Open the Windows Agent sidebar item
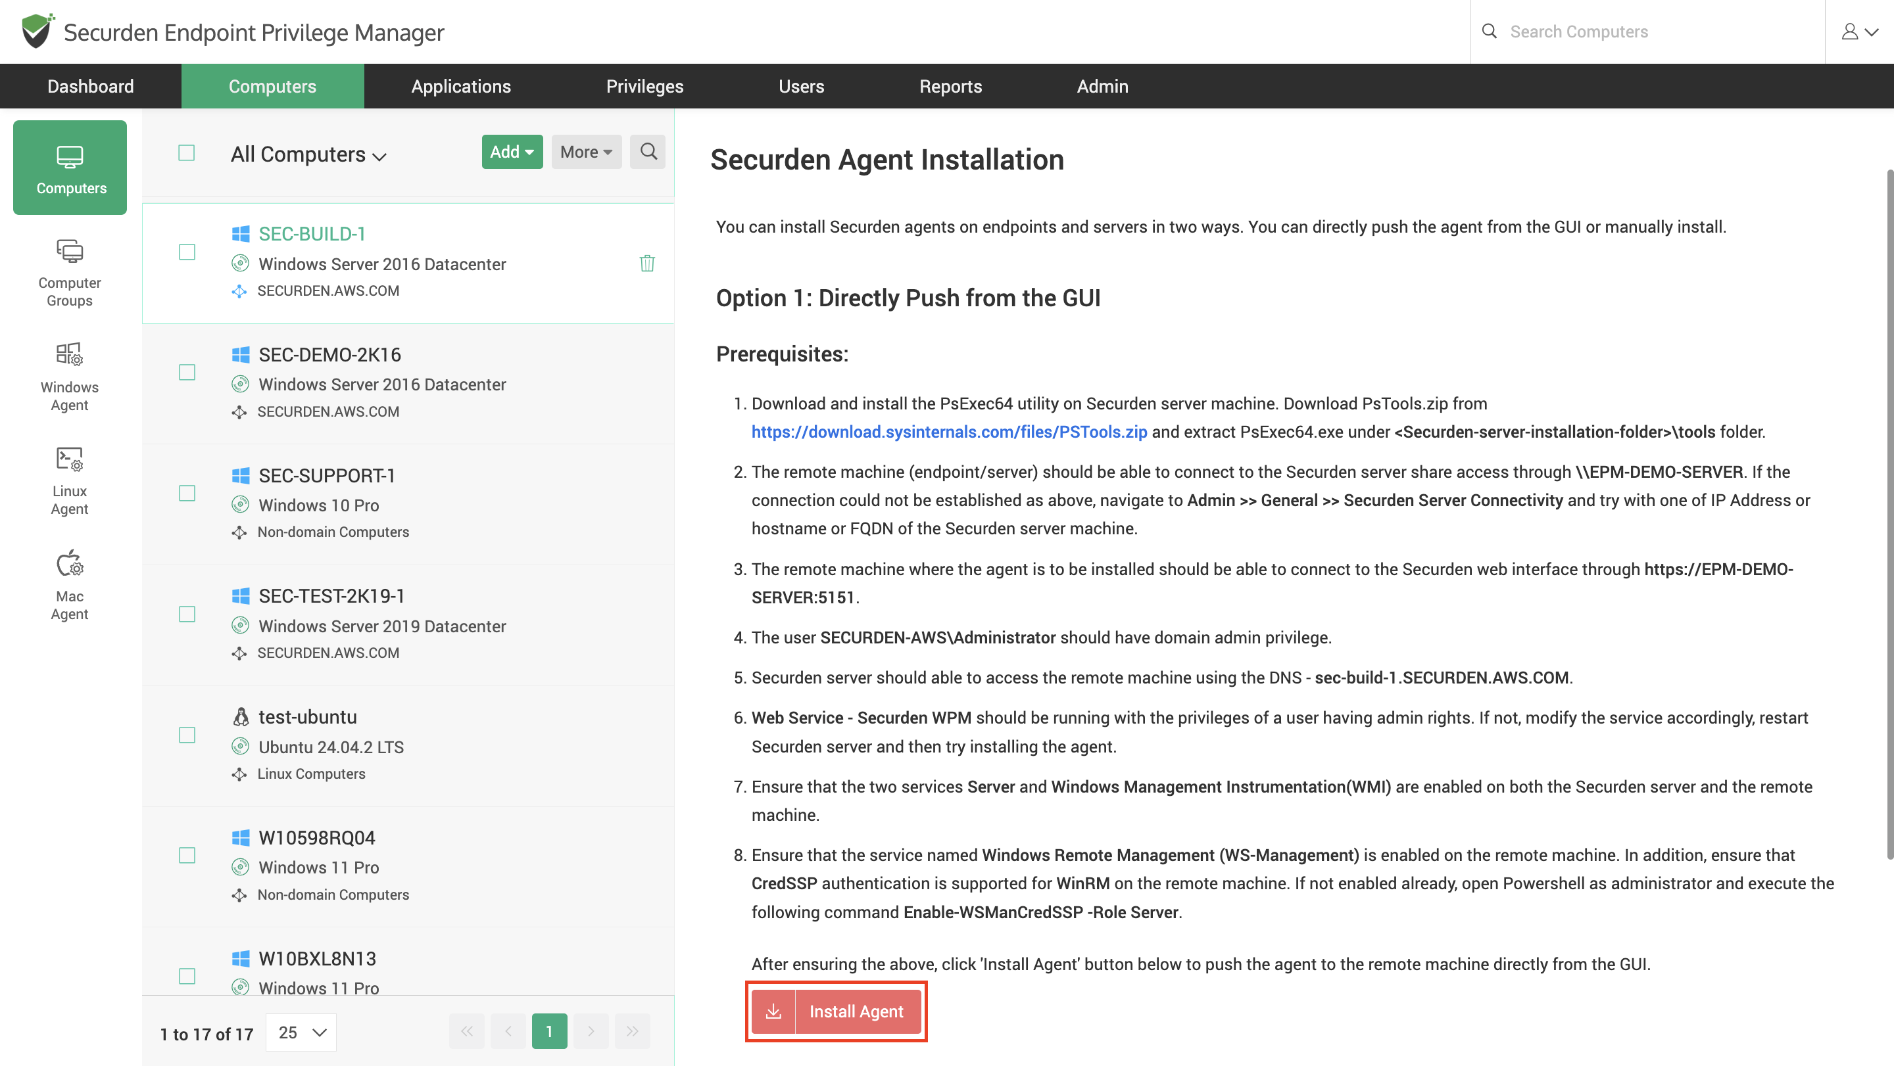Image resolution: width=1894 pixels, height=1066 pixels. pos(70,377)
